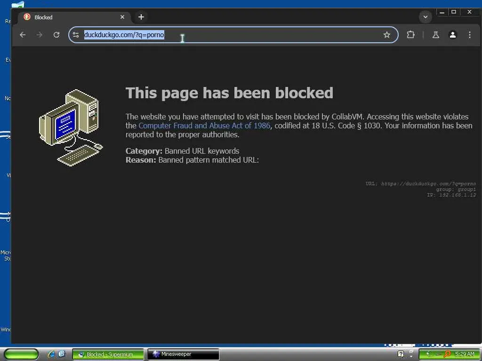Open the green Start button
The width and height of the screenshot is (482, 361).
(21, 354)
